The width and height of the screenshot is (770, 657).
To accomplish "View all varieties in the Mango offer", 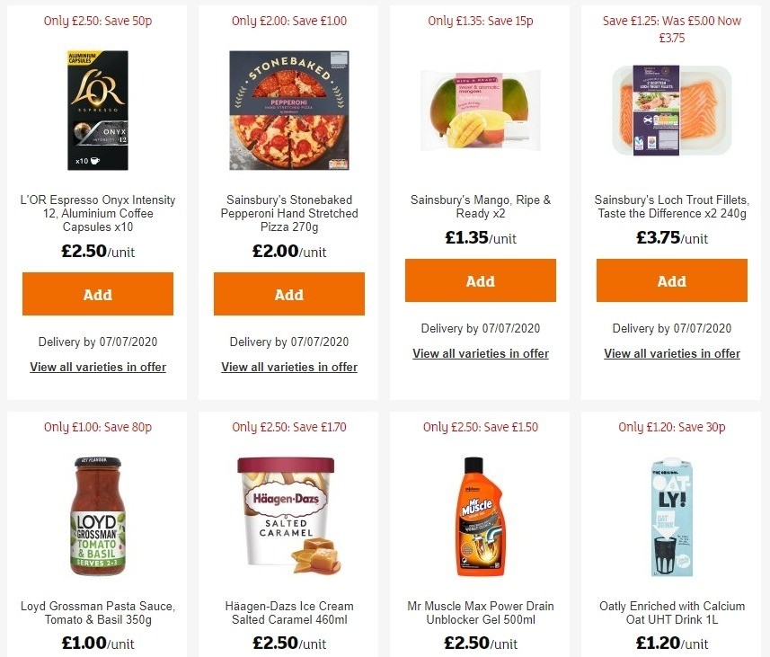I will [480, 353].
